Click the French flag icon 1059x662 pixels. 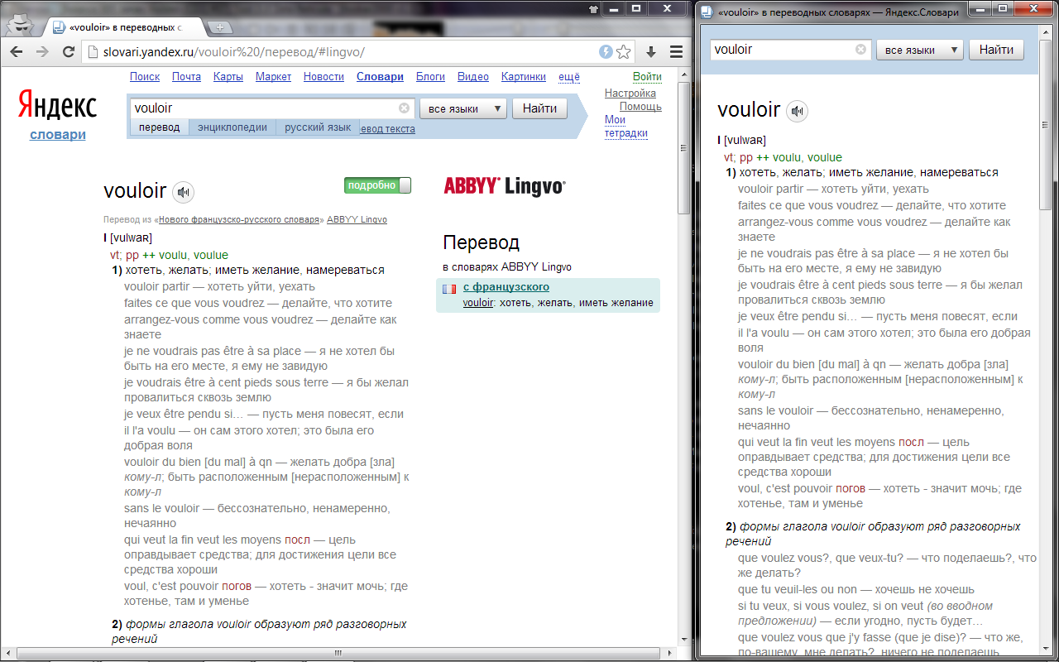point(449,289)
